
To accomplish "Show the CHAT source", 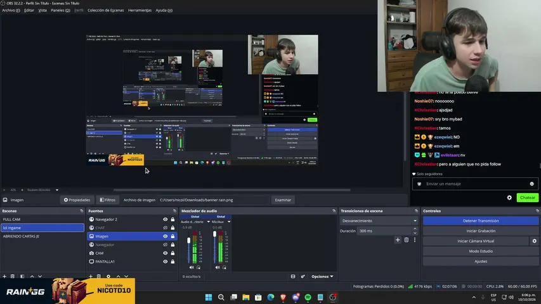I will point(166,228).
